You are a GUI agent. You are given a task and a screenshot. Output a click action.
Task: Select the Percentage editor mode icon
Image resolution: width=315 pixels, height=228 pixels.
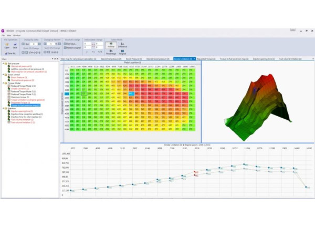pos(112,52)
